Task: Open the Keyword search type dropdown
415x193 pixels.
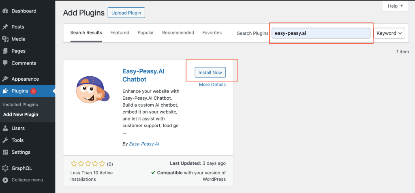Action: coord(389,33)
